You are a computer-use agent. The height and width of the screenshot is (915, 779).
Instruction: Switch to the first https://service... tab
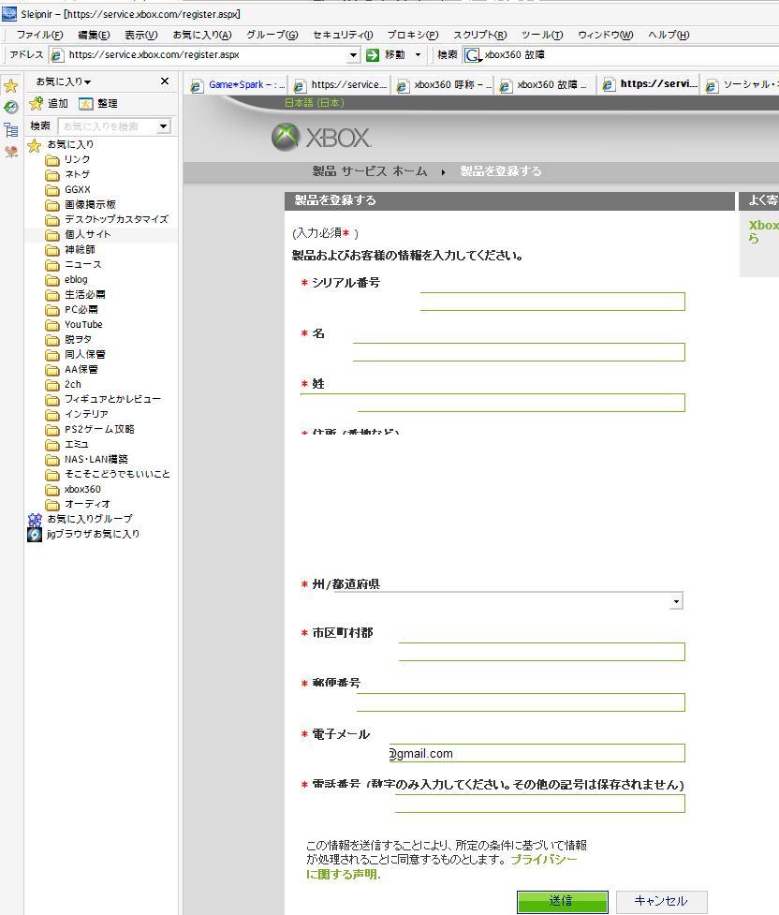340,85
